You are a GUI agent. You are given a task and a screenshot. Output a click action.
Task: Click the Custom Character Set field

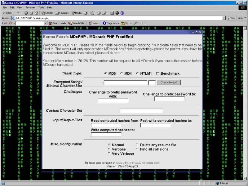[x=141, y=111]
